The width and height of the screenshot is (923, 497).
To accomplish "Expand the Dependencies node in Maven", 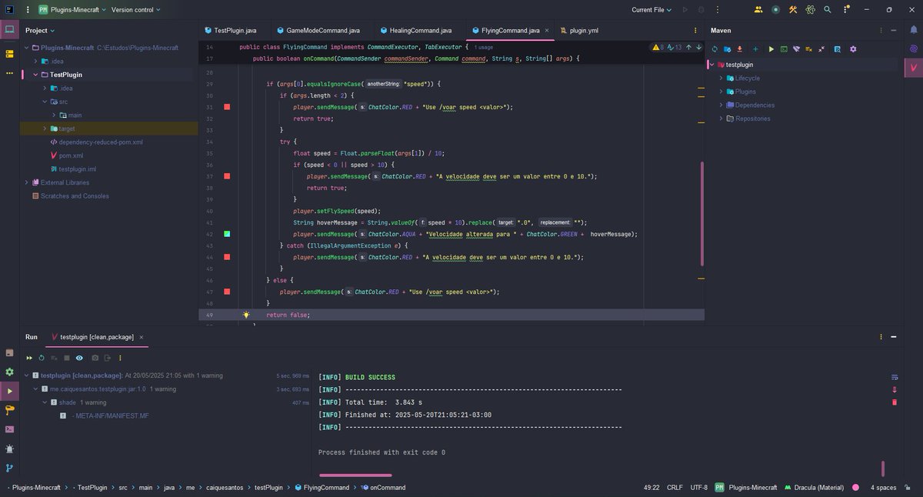I will pos(721,105).
